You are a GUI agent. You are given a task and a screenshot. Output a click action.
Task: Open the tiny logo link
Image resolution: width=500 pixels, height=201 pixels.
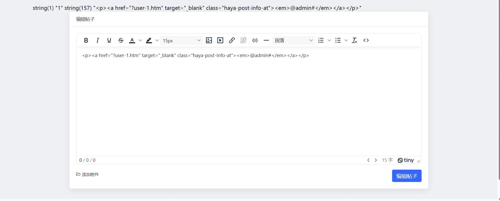tap(406, 160)
